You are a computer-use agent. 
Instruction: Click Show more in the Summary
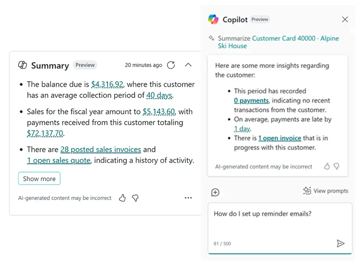39,179
